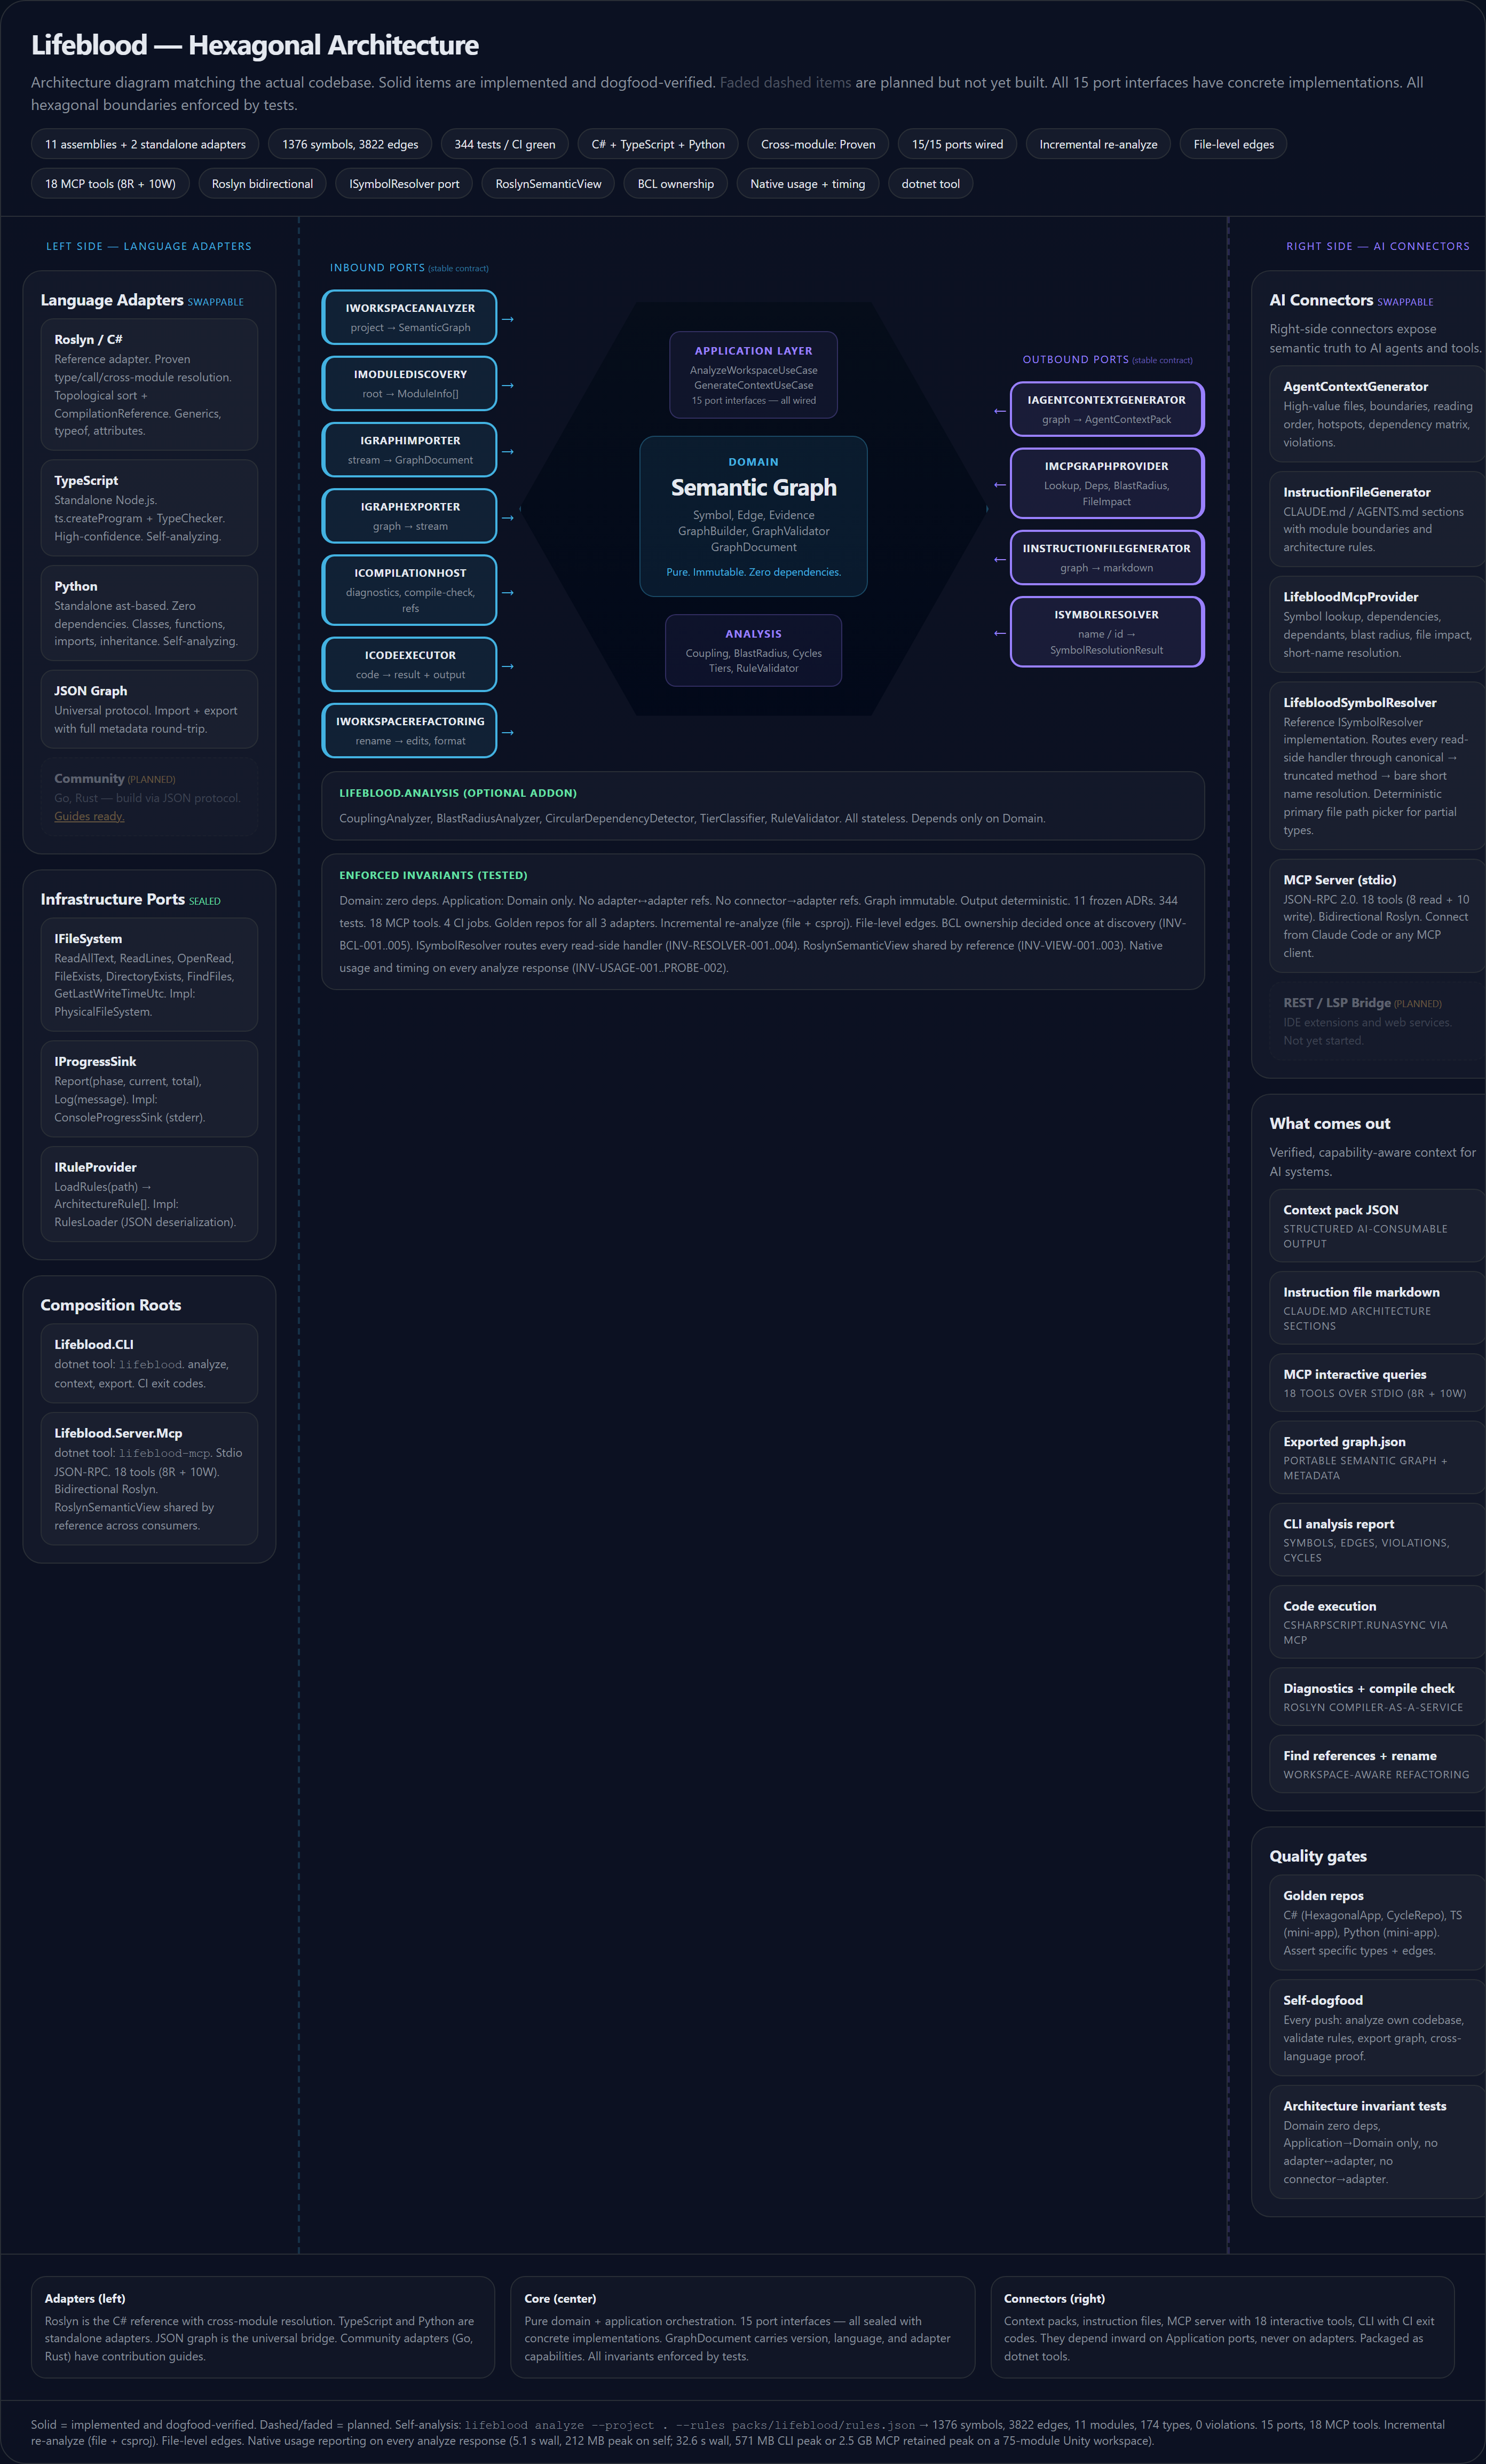Click the left arrow beside IMCPGRAPHPROVIDER
The height and width of the screenshot is (2464, 1486).
coord(999,484)
